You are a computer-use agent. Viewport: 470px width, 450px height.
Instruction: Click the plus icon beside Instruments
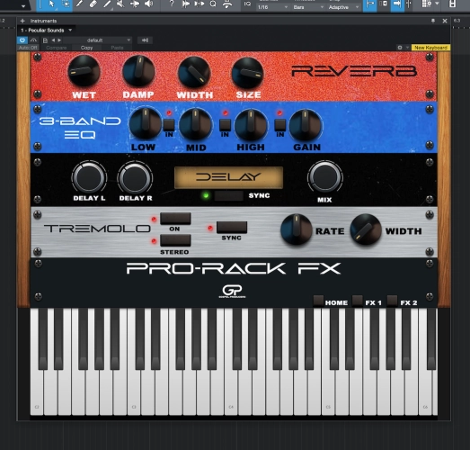click(x=22, y=21)
